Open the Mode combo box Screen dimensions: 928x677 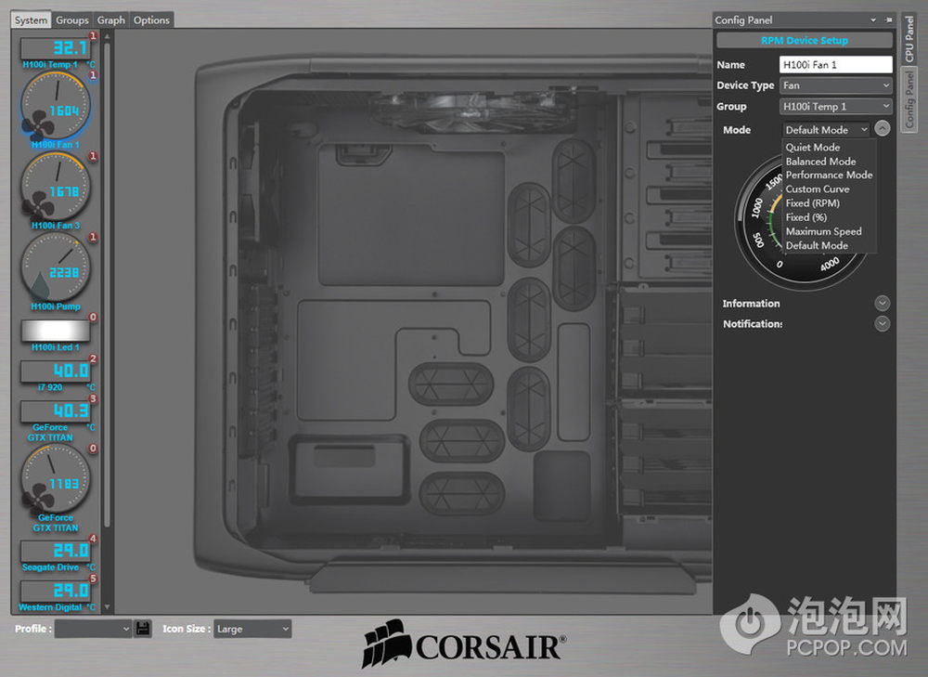827,130
